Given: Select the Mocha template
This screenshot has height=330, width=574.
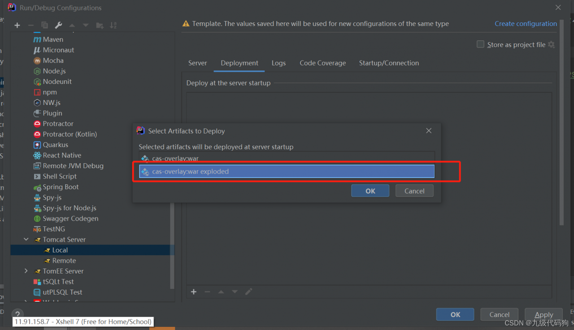Looking at the screenshot, I should [x=53, y=61].
